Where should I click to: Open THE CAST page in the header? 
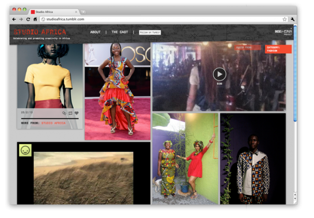pos(119,32)
